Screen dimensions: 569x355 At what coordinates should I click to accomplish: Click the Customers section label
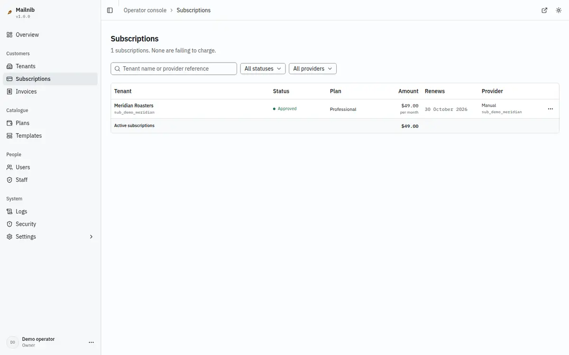click(18, 53)
